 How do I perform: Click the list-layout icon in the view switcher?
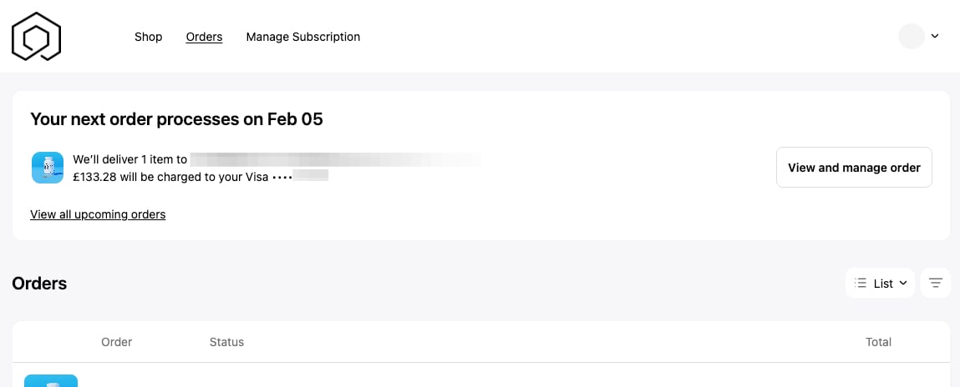coord(861,284)
